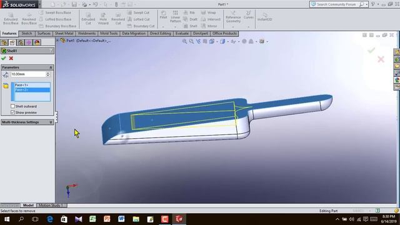Click Apply Scene icon in view toolbar
The width and height of the screenshot is (400, 225).
point(251,41)
